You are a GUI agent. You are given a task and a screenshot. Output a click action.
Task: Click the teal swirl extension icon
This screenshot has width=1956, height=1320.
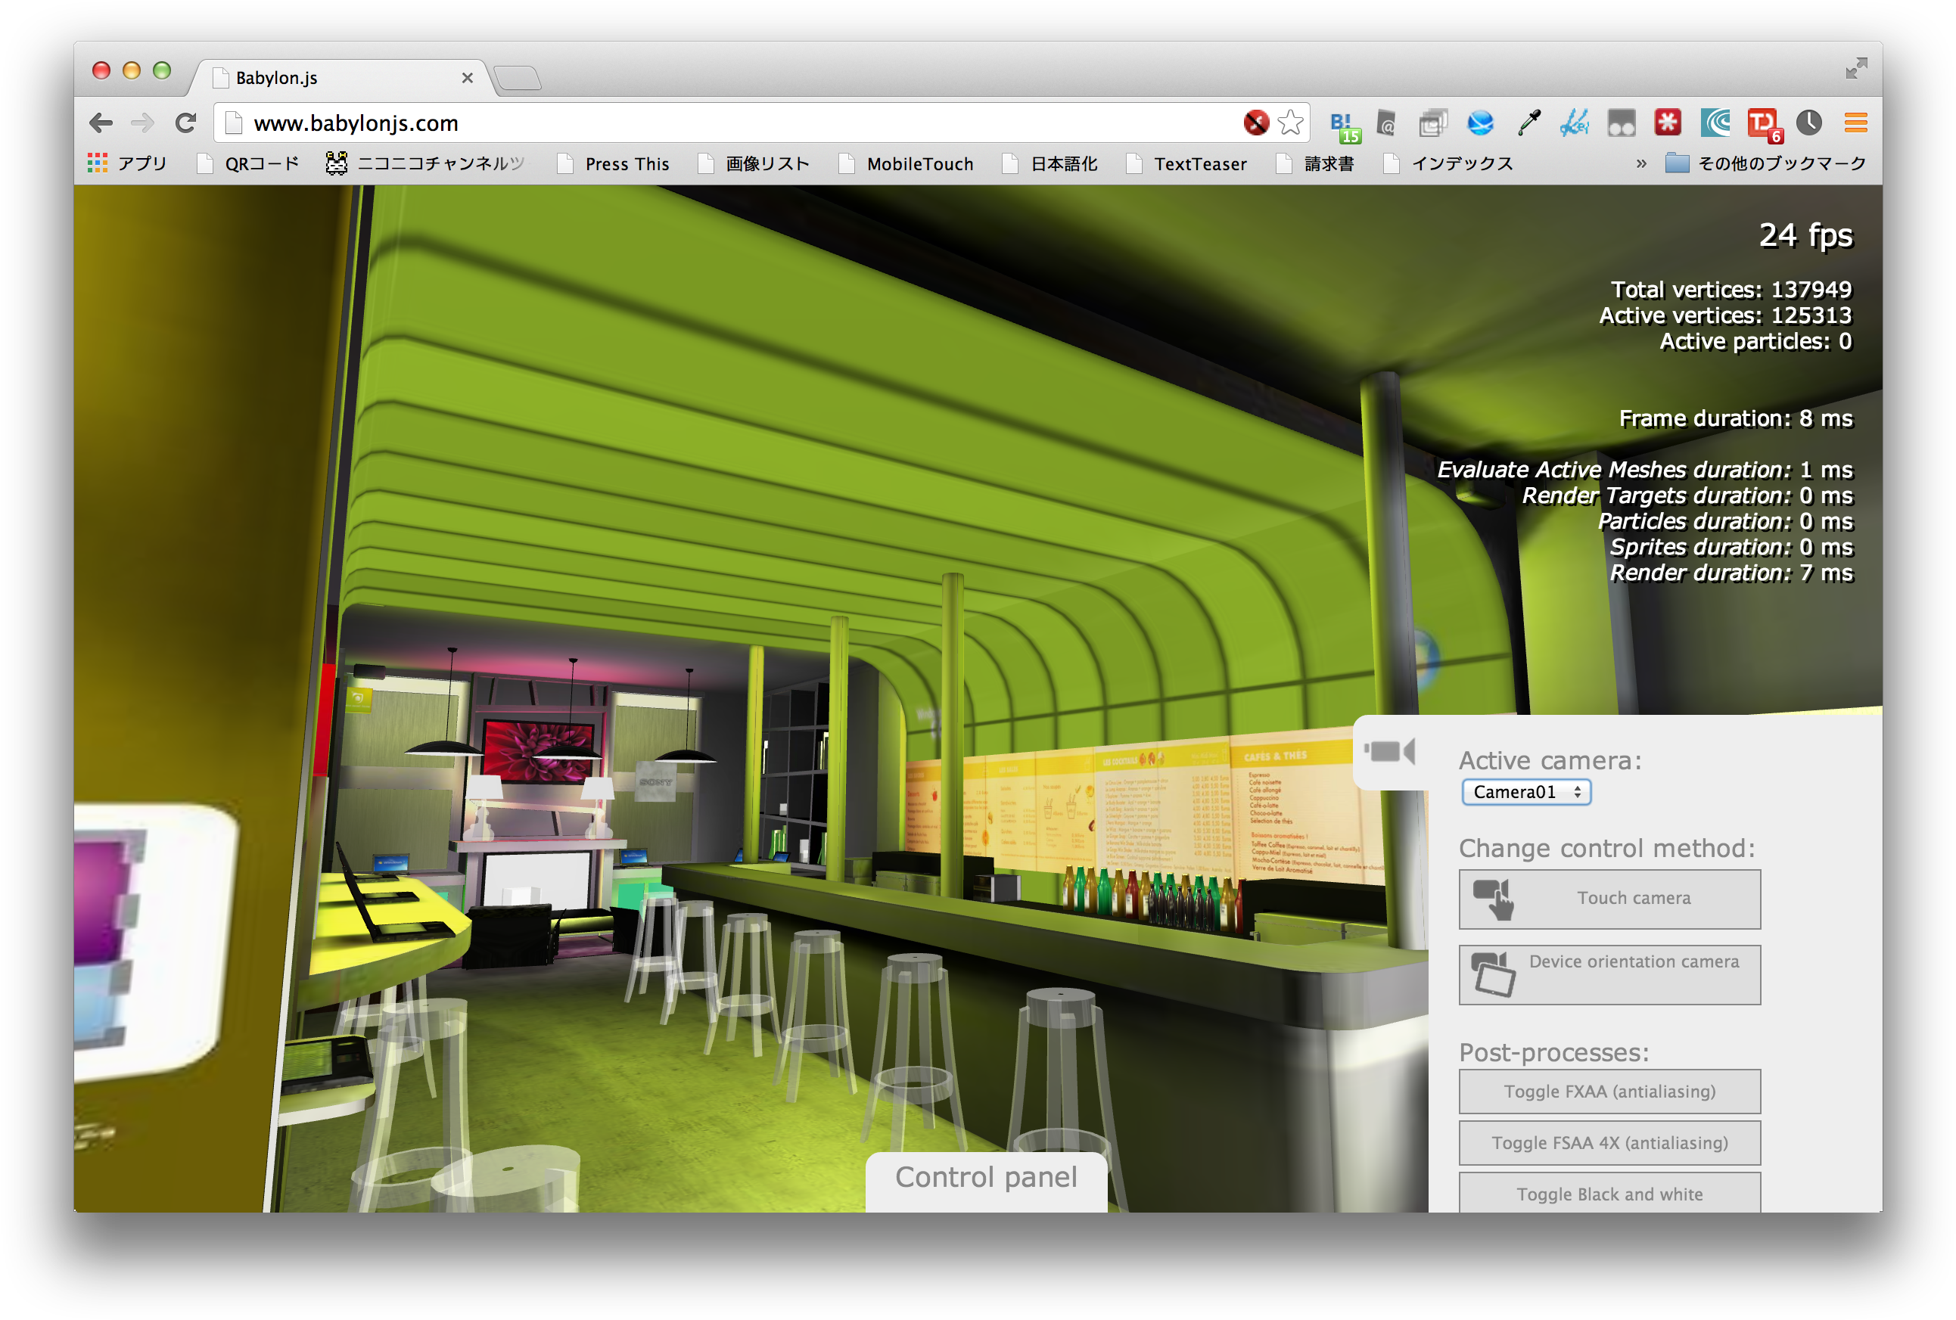(1715, 123)
